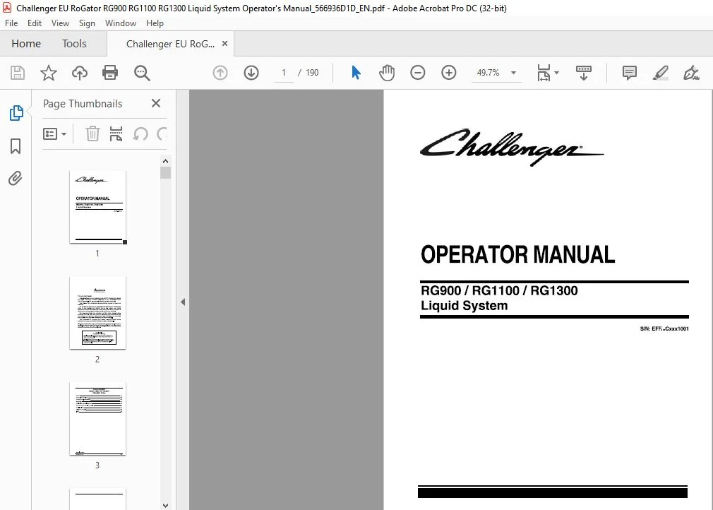The height and width of the screenshot is (510, 713).
Task: Click the S/N: EFF...Cxxx1001 text
Action: [664, 328]
